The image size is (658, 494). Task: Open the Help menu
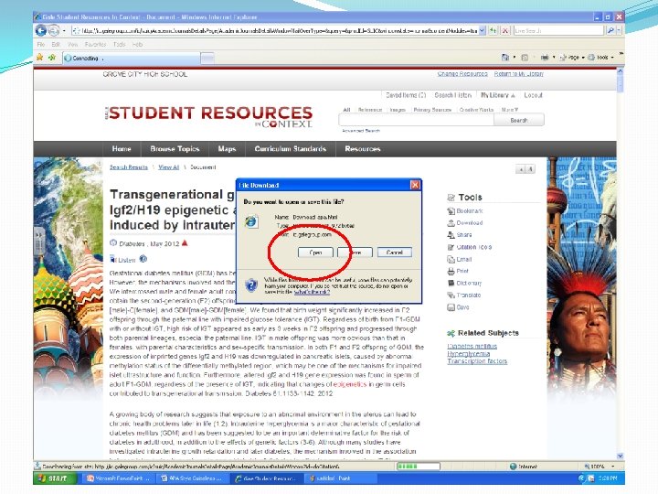click(x=137, y=44)
